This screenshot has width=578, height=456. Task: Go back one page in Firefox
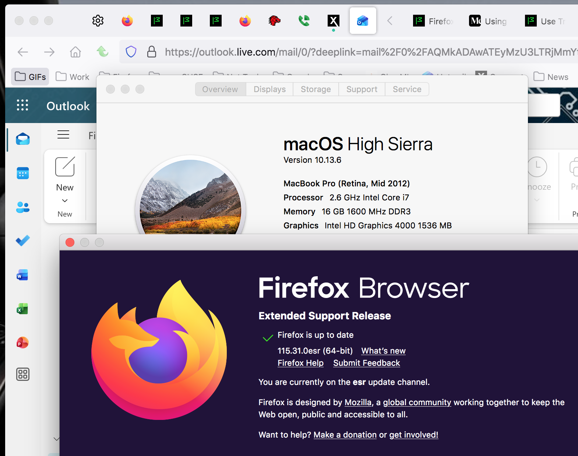(x=23, y=52)
